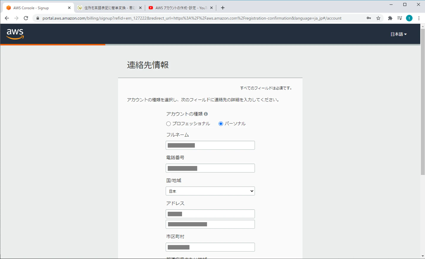
Task: Minimize the Chrome window
Action: pos(391,4)
